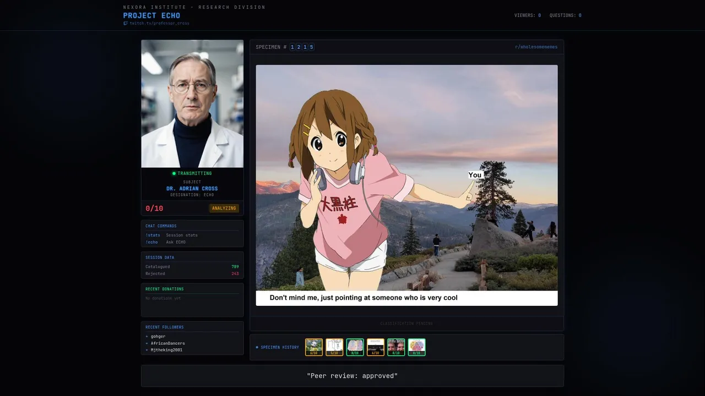
Task: Open the specimen history thumbnail rated 5/10
Action: (x=334, y=347)
